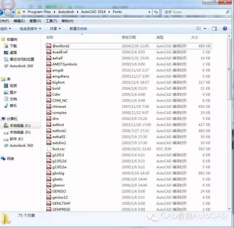Open Autodesk 360 under favorites
234x228 pixels.
(18, 66)
